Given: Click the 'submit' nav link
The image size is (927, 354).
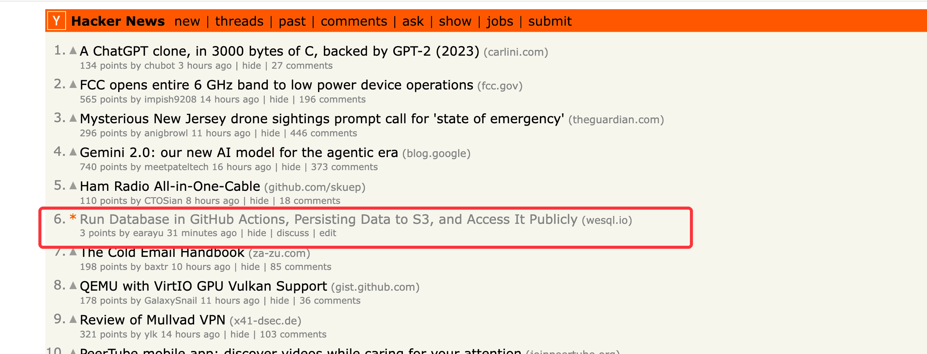Looking at the screenshot, I should (550, 21).
